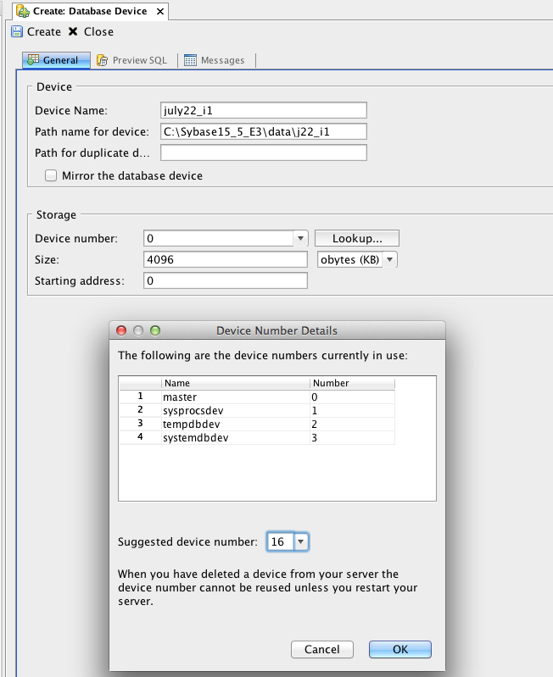
Task: Click the Lookup... button
Action: [356, 239]
